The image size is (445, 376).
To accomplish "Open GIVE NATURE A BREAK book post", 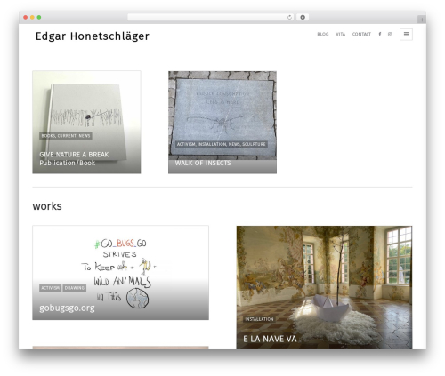I will pos(74,158).
